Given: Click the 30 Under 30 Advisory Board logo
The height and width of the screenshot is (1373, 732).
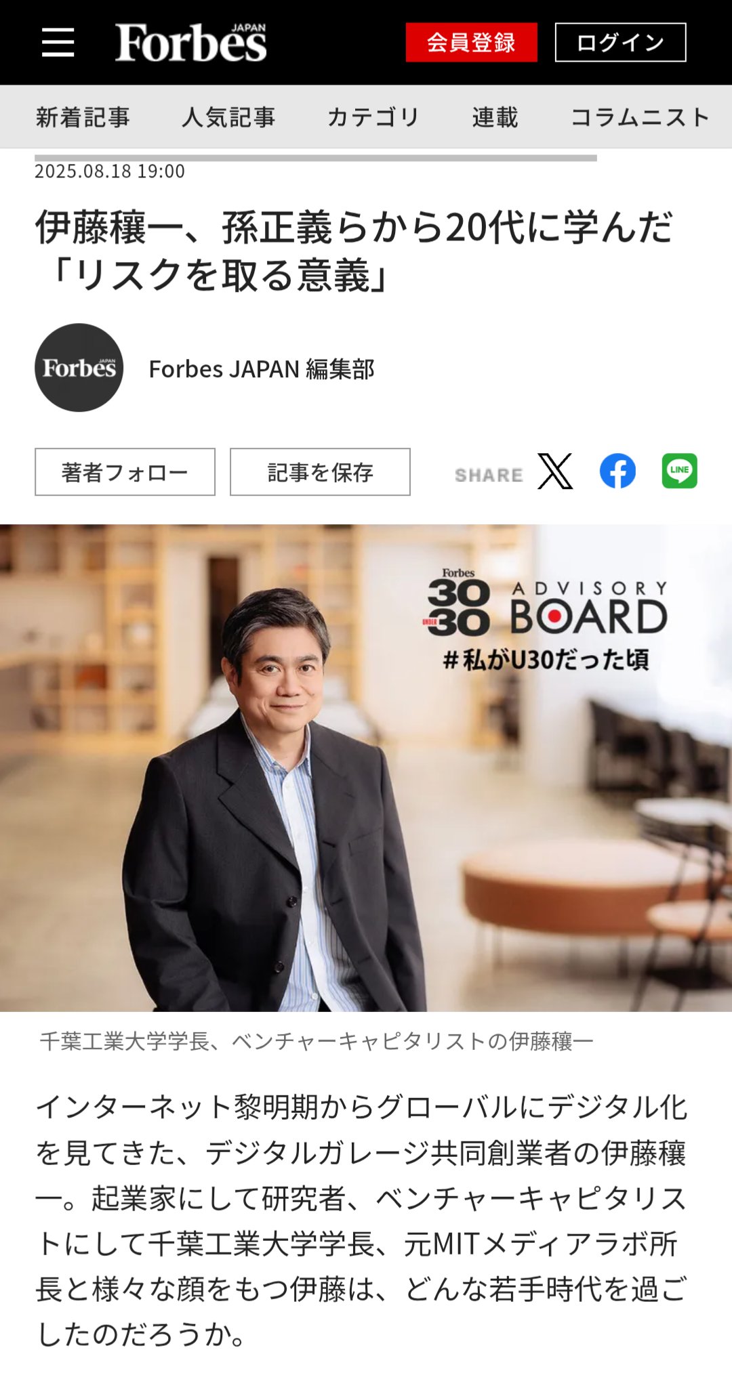Looking at the screenshot, I should (547, 604).
